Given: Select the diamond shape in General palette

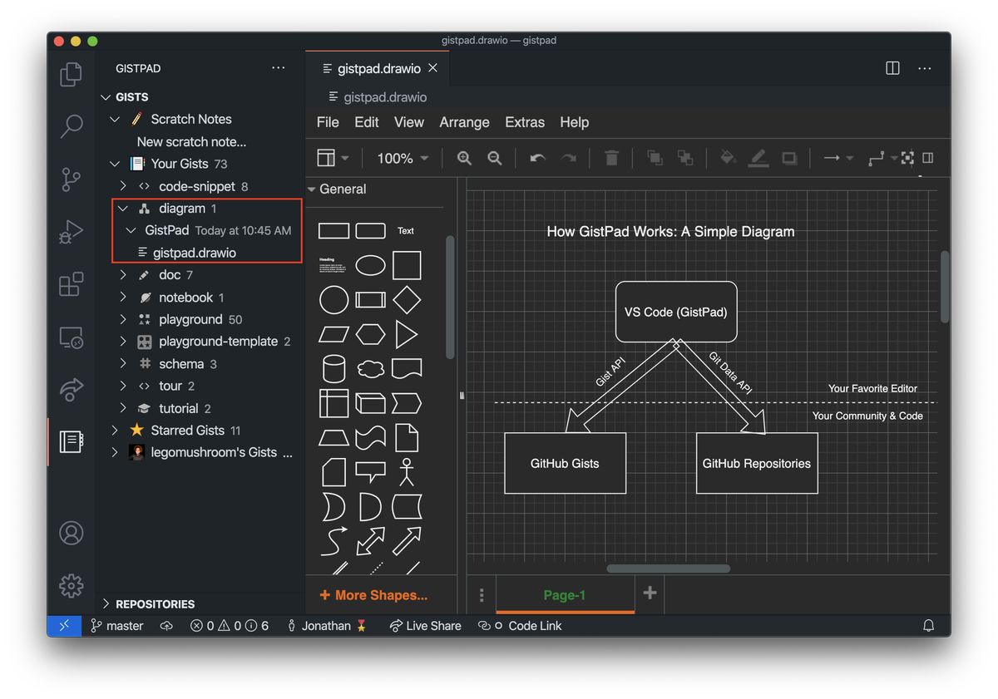Looking at the screenshot, I should (407, 300).
